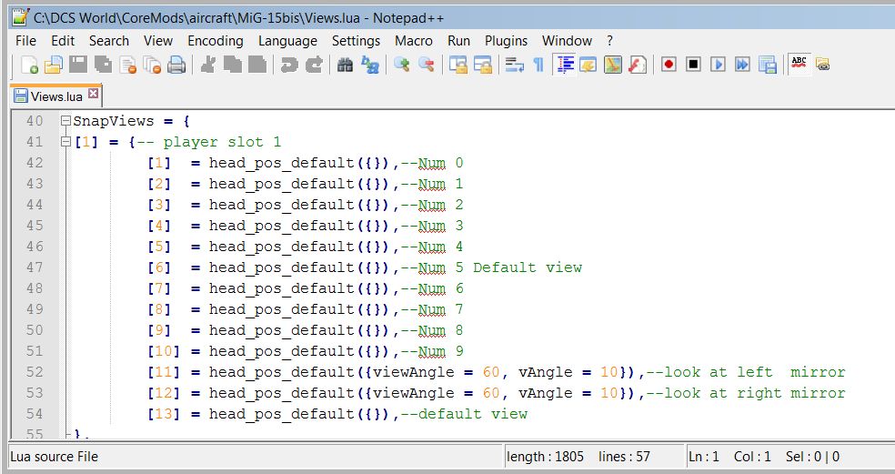Click the Copy toolbar icon
The image size is (895, 474).
point(232,65)
